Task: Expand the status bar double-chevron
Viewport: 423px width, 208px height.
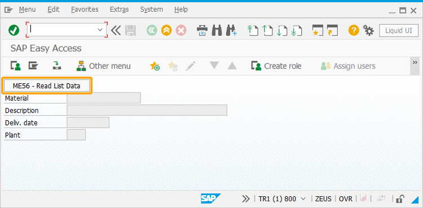Action: pos(246,199)
